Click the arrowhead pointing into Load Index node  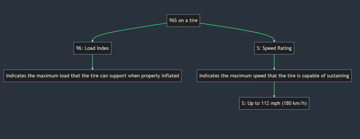[92, 41]
